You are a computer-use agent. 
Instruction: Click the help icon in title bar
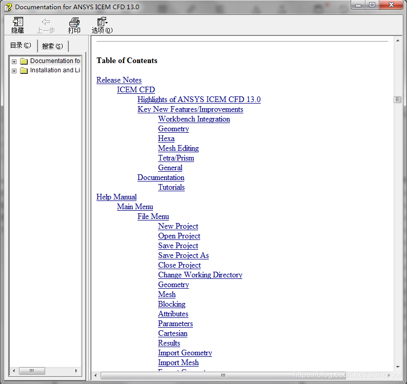(x=8, y=7)
